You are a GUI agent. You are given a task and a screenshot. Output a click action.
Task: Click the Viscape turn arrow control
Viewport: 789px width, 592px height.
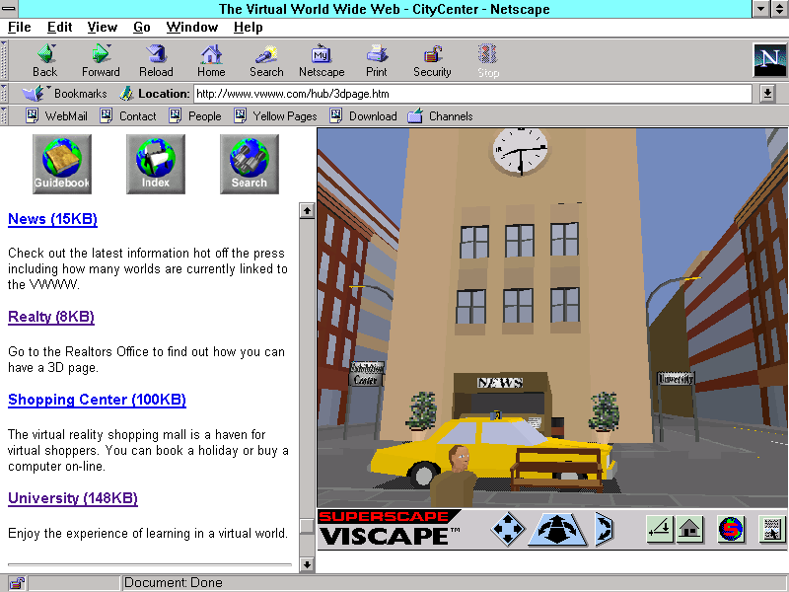click(604, 529)
